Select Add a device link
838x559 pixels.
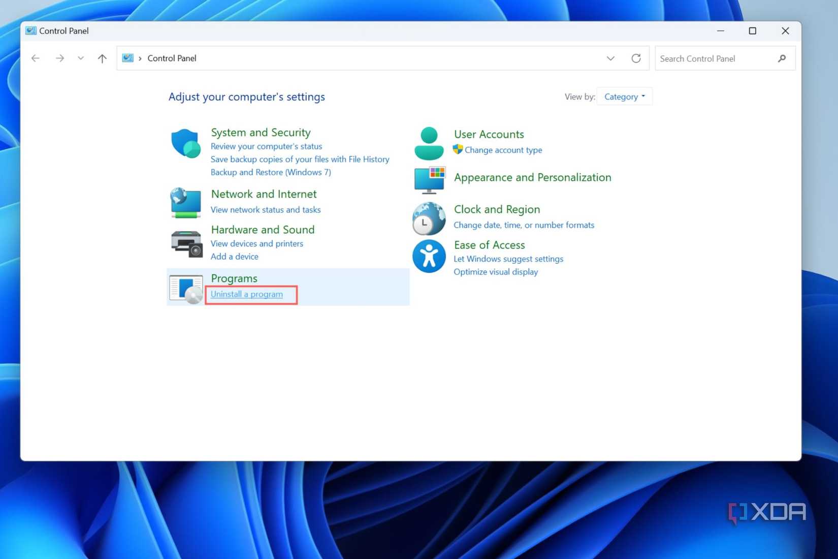235,257
